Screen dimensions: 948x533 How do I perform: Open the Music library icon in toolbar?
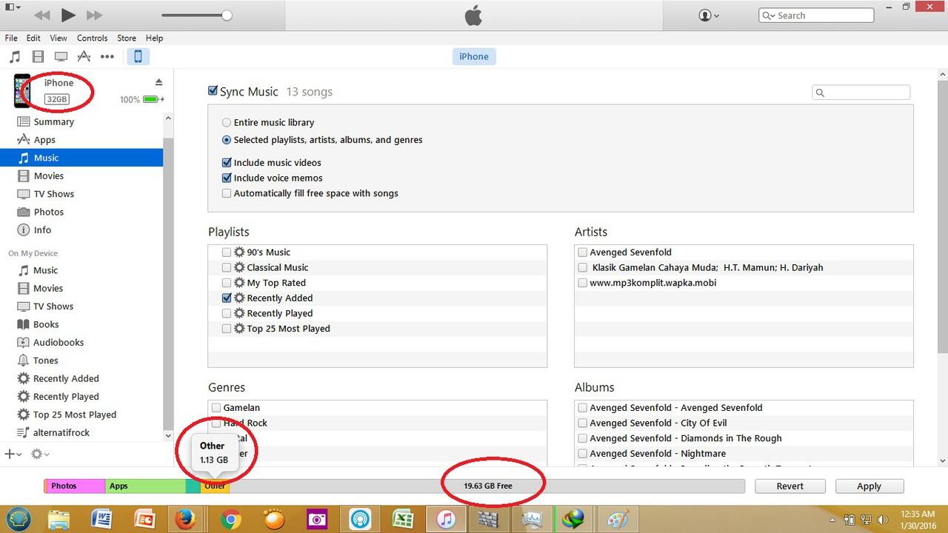pyautogui.click(x=15, y=56)
